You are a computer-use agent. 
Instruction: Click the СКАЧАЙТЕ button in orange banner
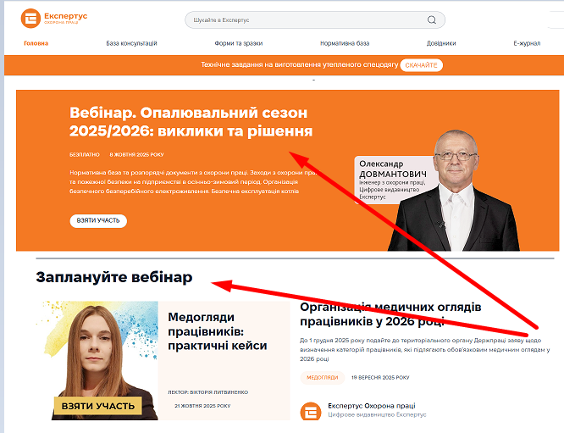[x=421, y=65]
